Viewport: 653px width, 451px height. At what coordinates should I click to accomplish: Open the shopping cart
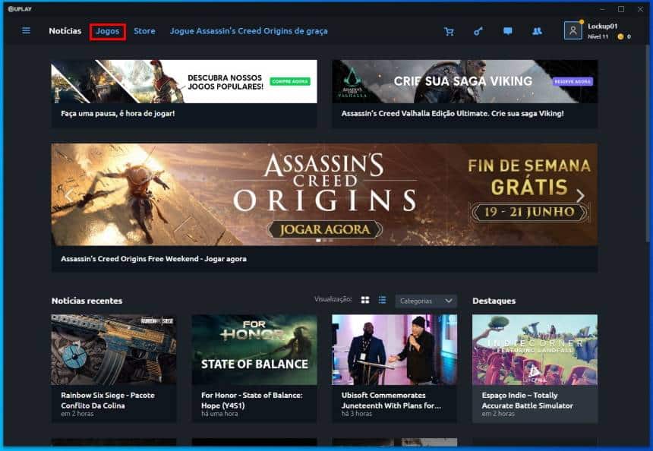pos(449,31)
